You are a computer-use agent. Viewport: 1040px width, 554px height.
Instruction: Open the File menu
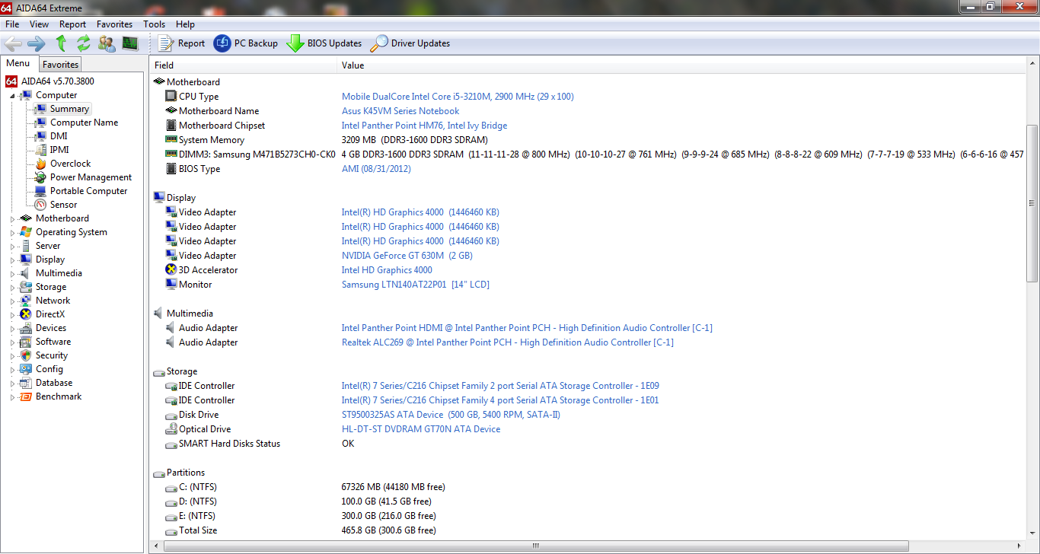[x=12, y=24]
